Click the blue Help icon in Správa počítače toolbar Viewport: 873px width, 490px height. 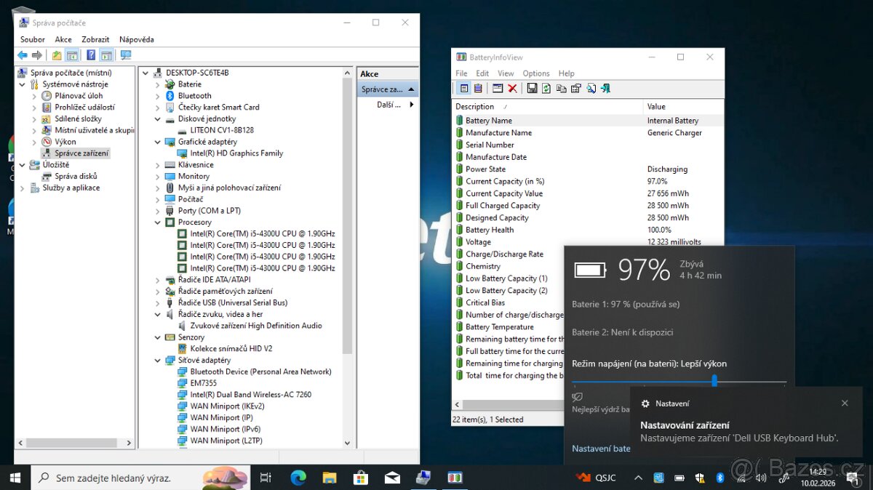pos(91,55)
